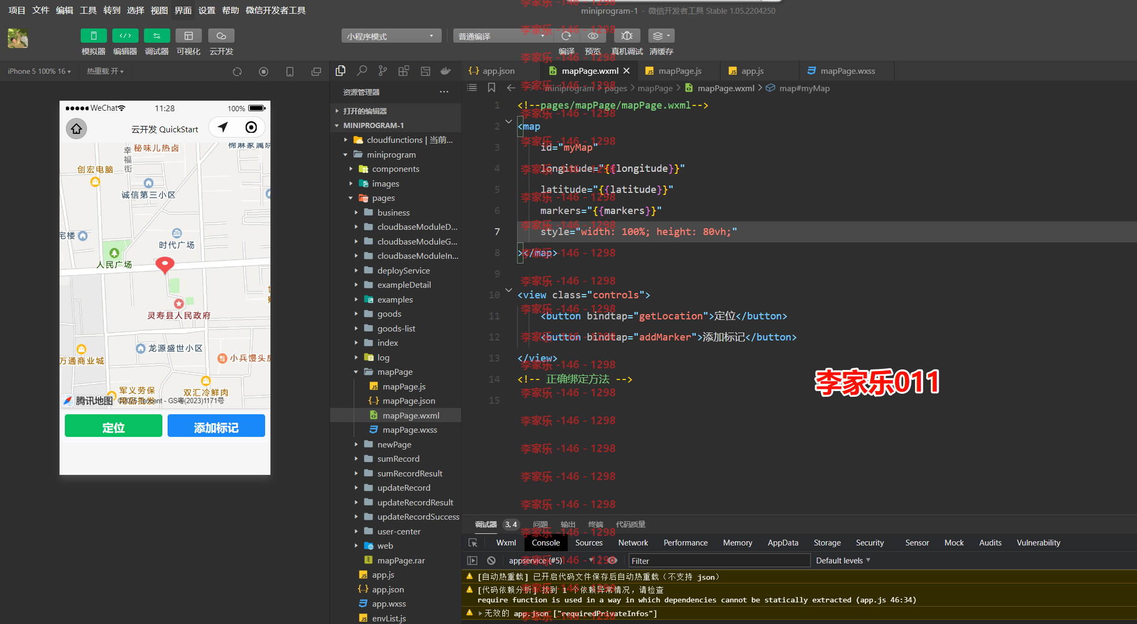Click the console Filter input field
Image resolution: width=1137 pixels, height=624 pixels.
click(719, 561)
